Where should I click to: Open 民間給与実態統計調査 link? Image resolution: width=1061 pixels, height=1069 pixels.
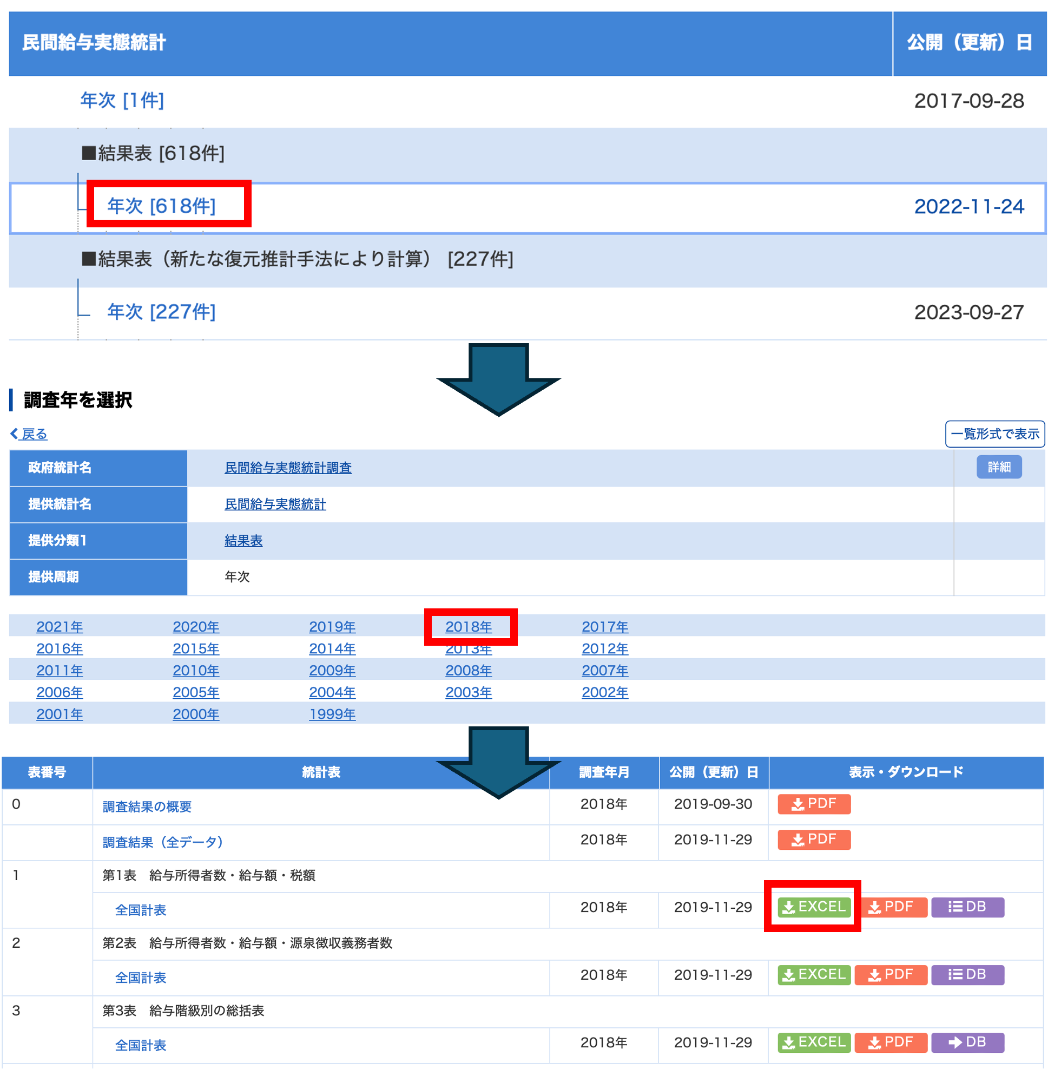(288, 468)
